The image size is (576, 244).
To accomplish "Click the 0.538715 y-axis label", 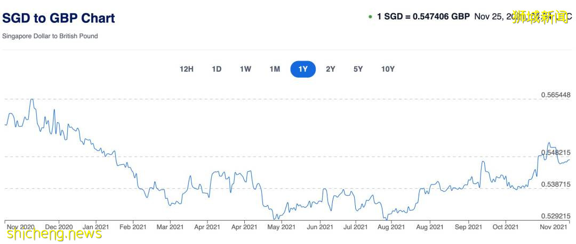I will click(556, 184).
